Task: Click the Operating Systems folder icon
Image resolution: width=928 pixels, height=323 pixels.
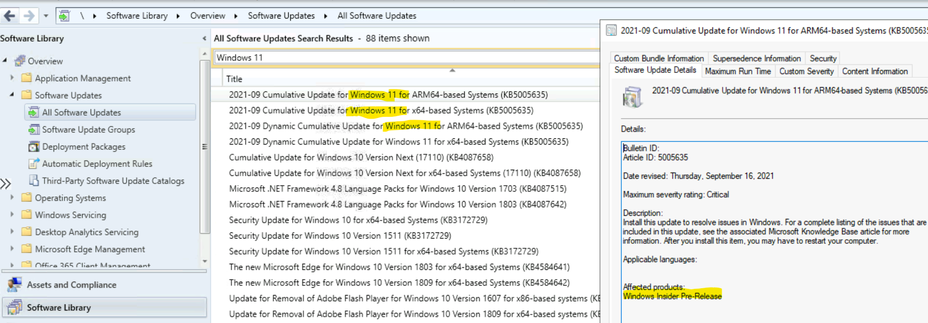Action: pyautogui.click(x=26, y=198)
